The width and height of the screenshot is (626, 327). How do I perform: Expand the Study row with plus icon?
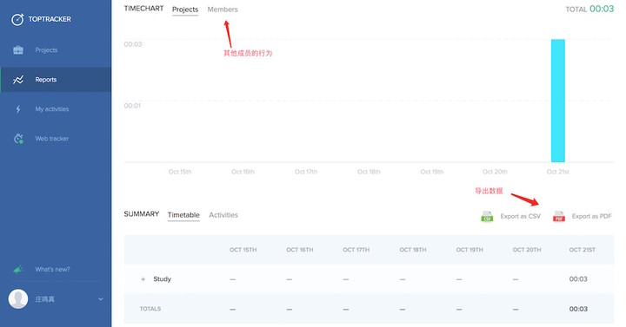click(143, 279)
